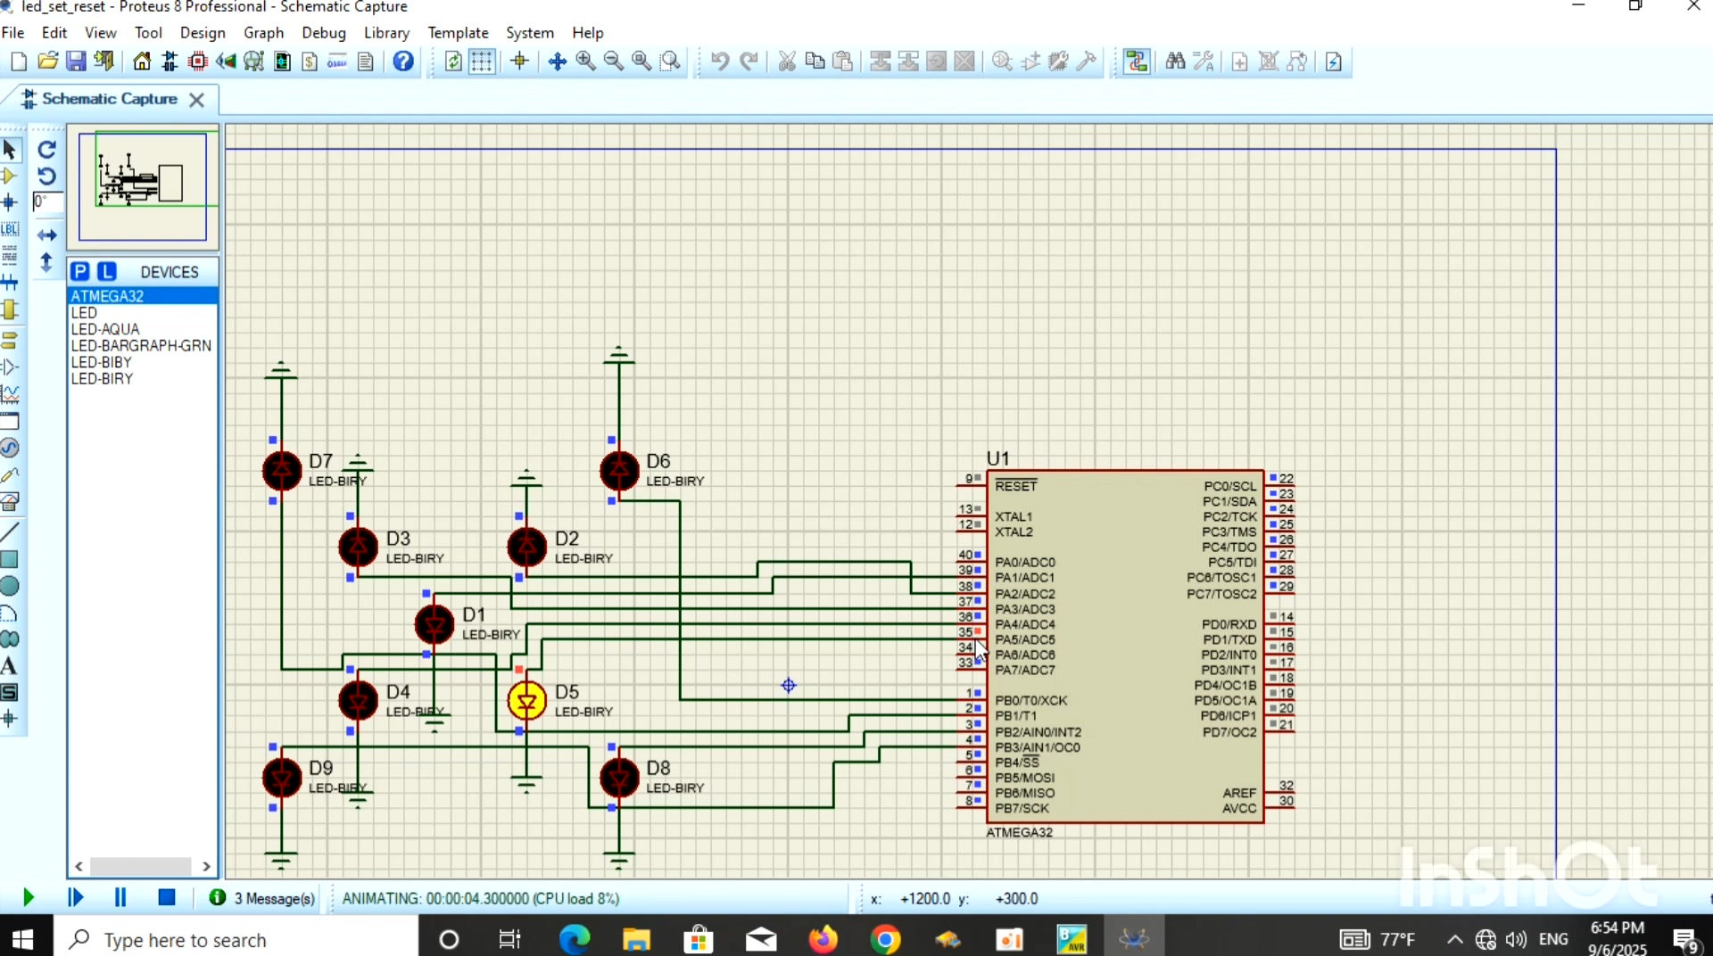Open the Library menu
This screenshot has height=956, width=1713.
386,33
